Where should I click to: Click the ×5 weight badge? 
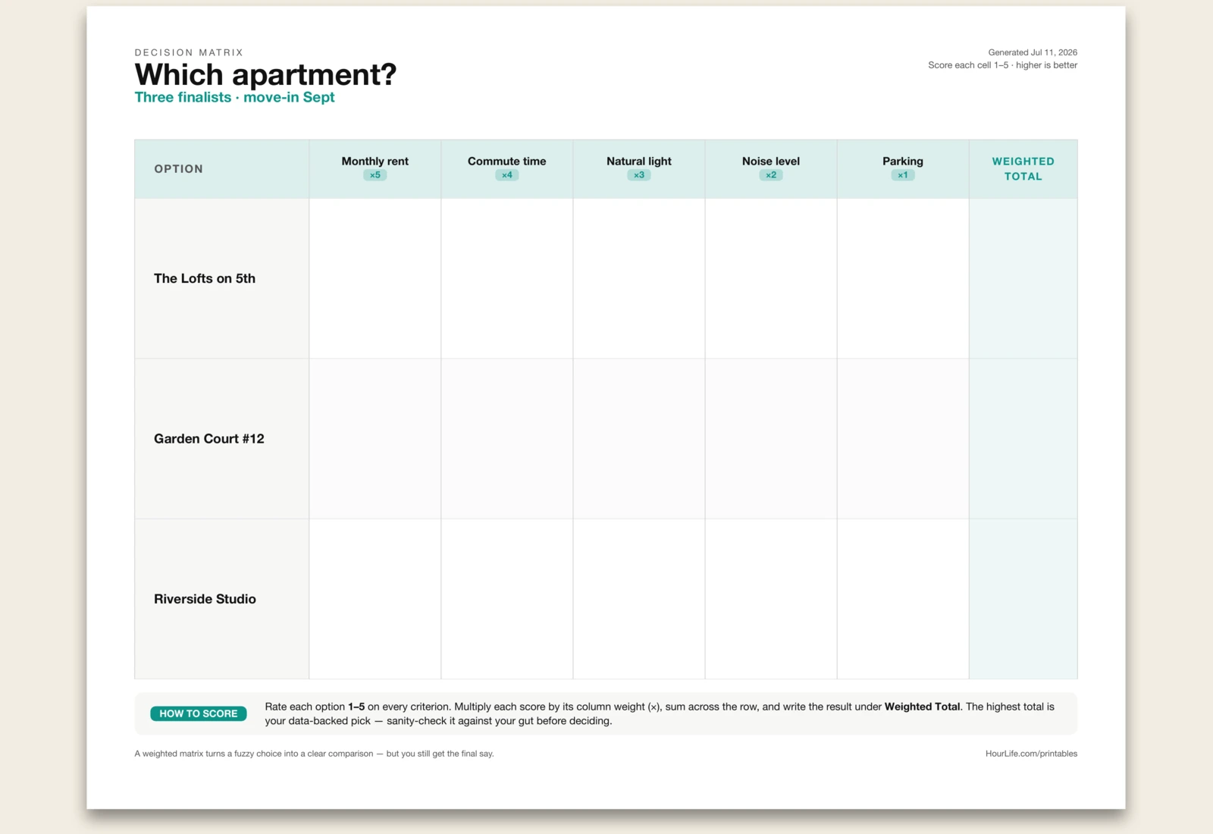[375, 175]
